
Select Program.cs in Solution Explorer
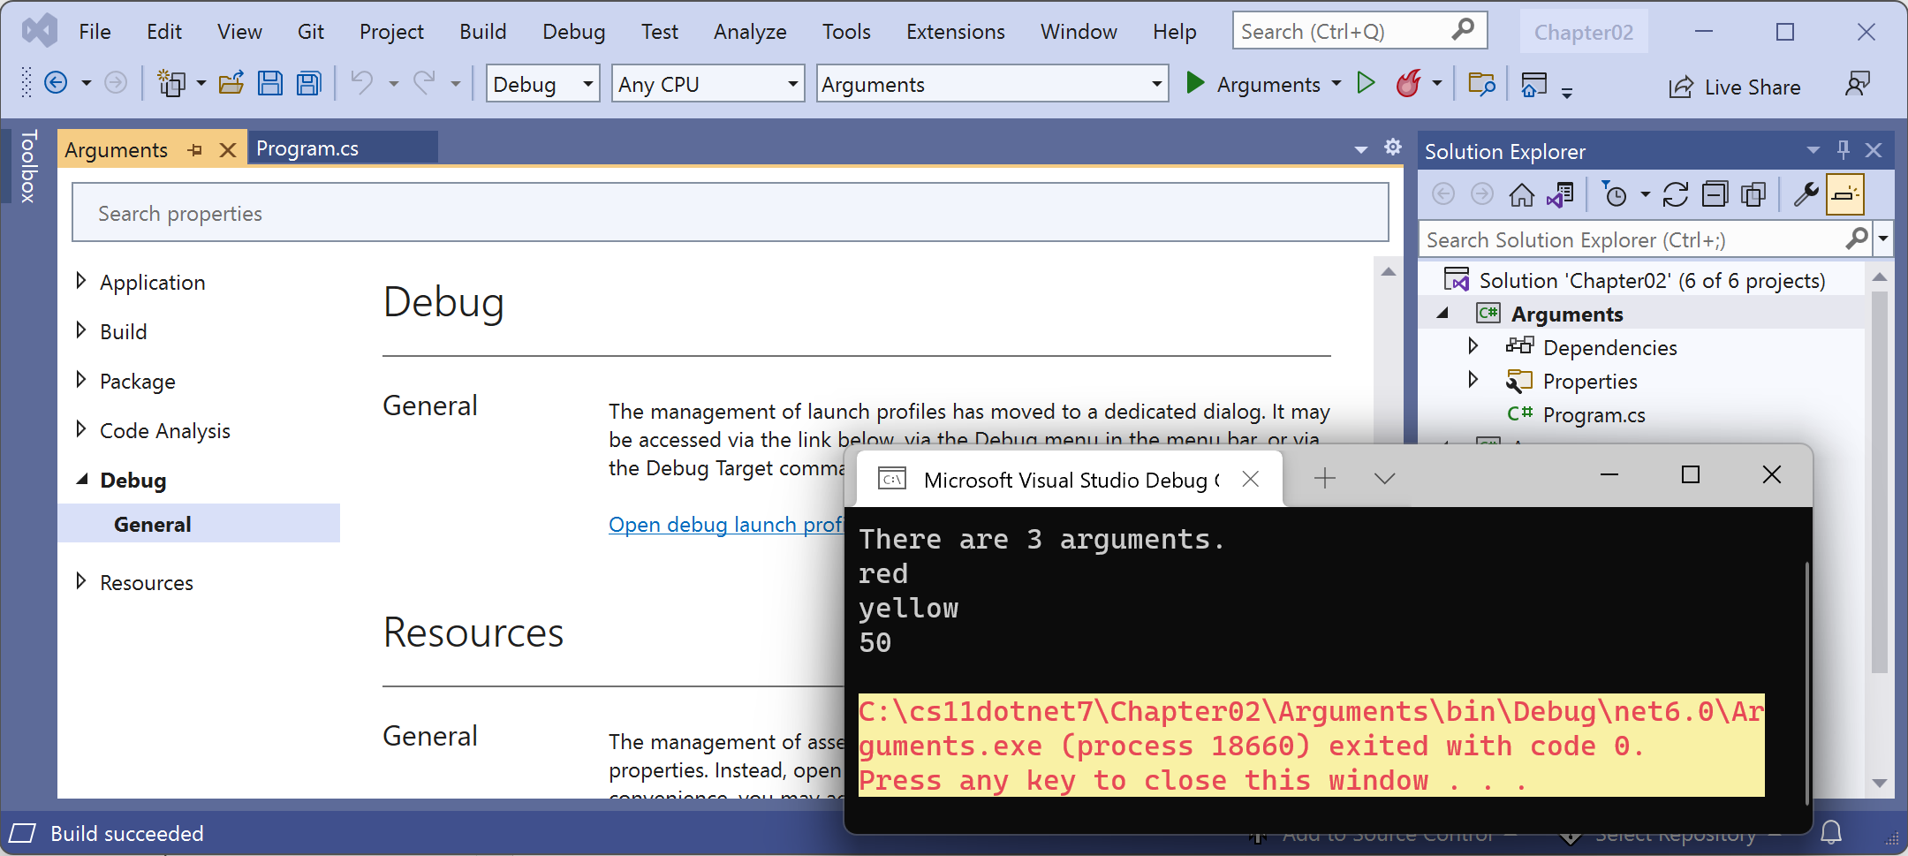tap(1594, 414)
